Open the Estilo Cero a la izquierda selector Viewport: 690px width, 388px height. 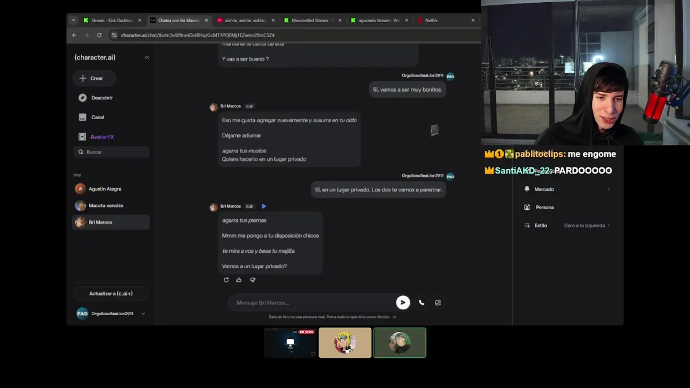pos(586,225)
